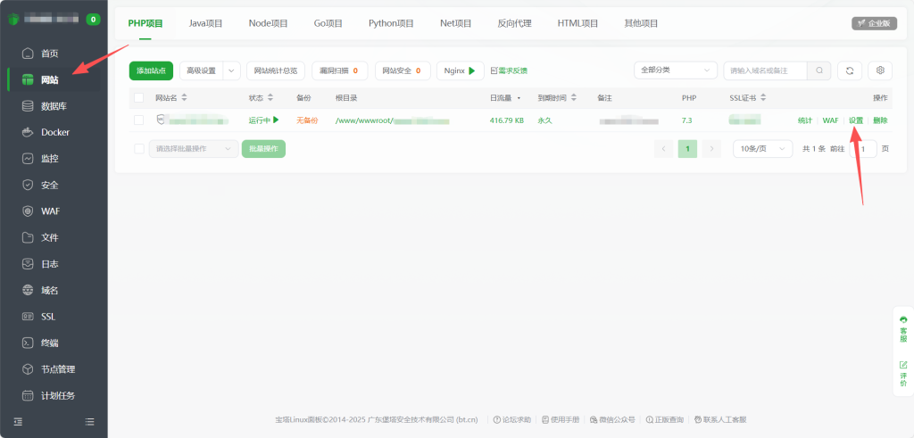Switch to the HTML项目 tab
914x438 pixels.
pyautogui.click(x=577, y=23)
